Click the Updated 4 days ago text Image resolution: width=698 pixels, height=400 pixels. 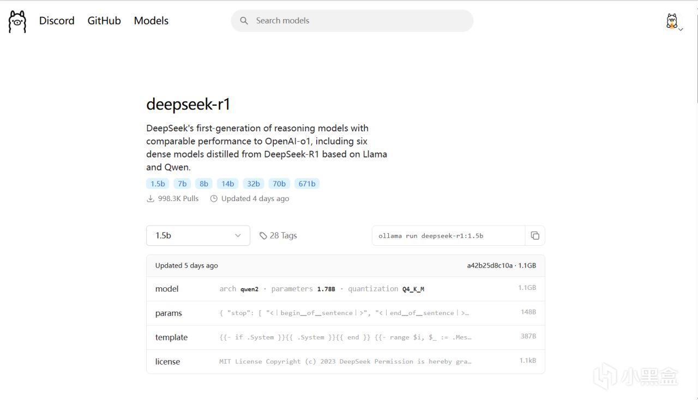coord(255,199)
